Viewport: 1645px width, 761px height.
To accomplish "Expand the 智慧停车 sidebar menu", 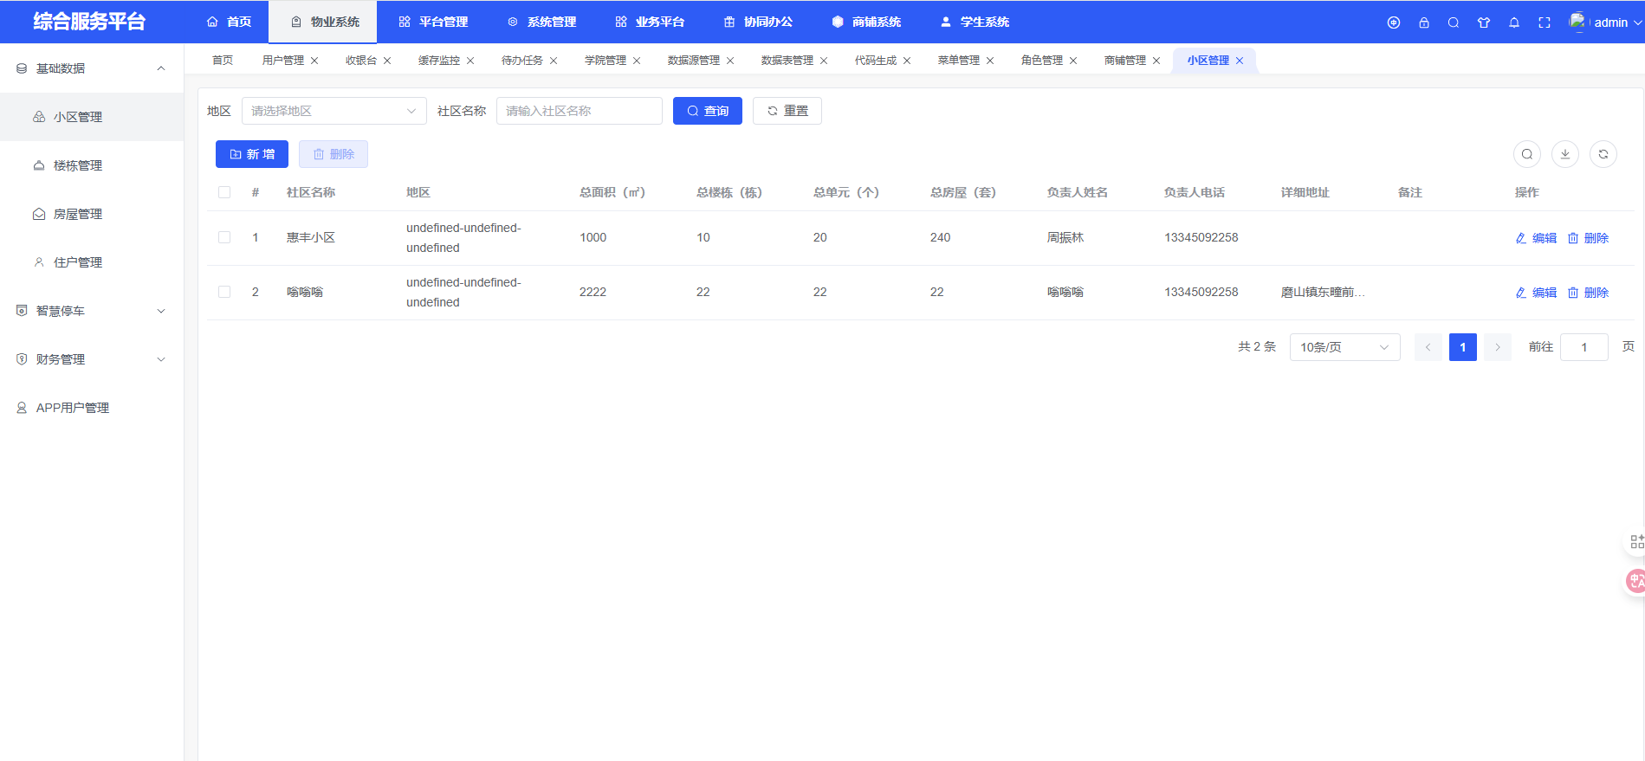I will coord(91,311).
